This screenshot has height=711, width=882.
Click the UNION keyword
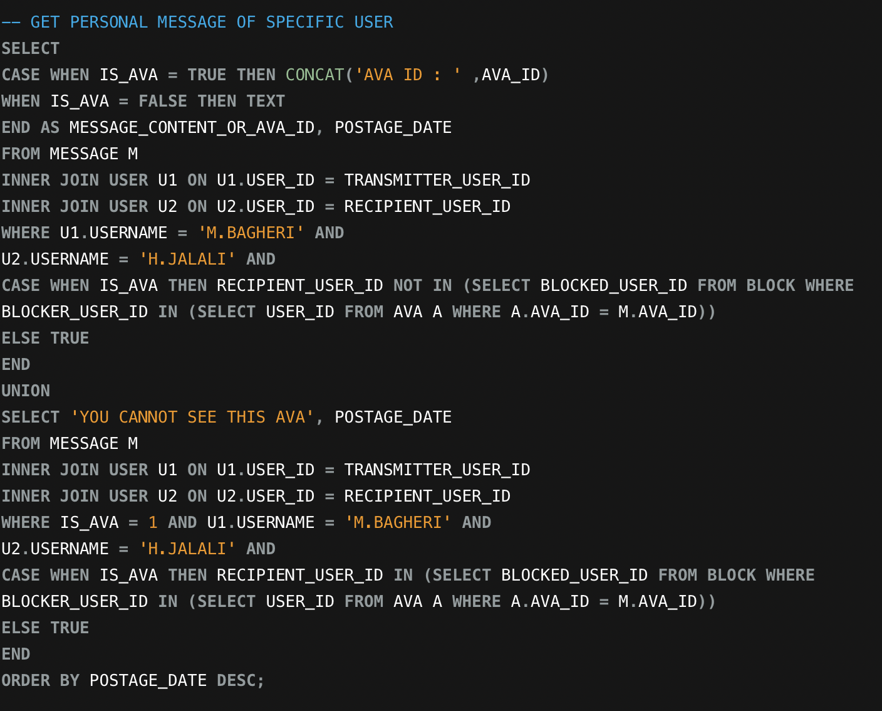pyautogui.click(x=26, y=391)
